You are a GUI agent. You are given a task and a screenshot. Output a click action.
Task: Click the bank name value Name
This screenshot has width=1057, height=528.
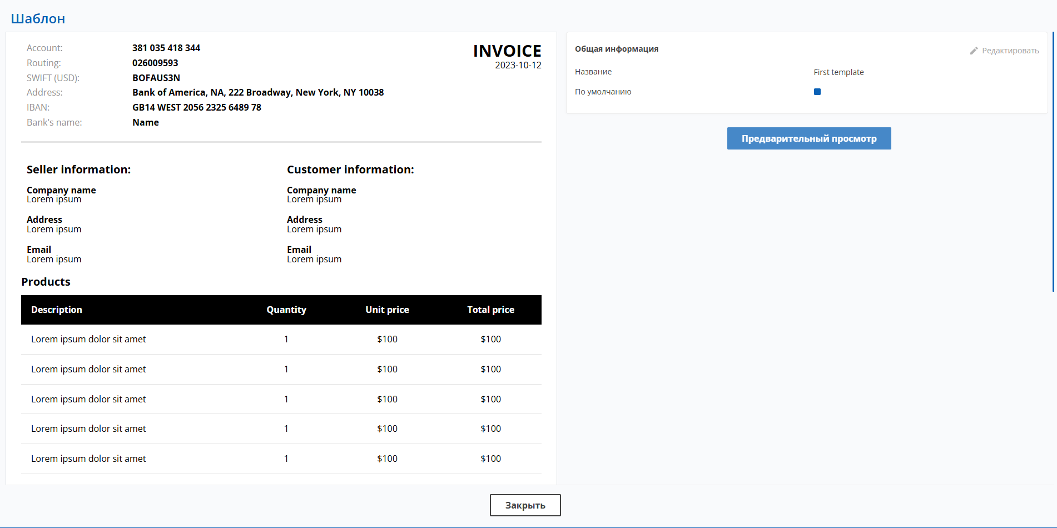[x=146, y=122]
